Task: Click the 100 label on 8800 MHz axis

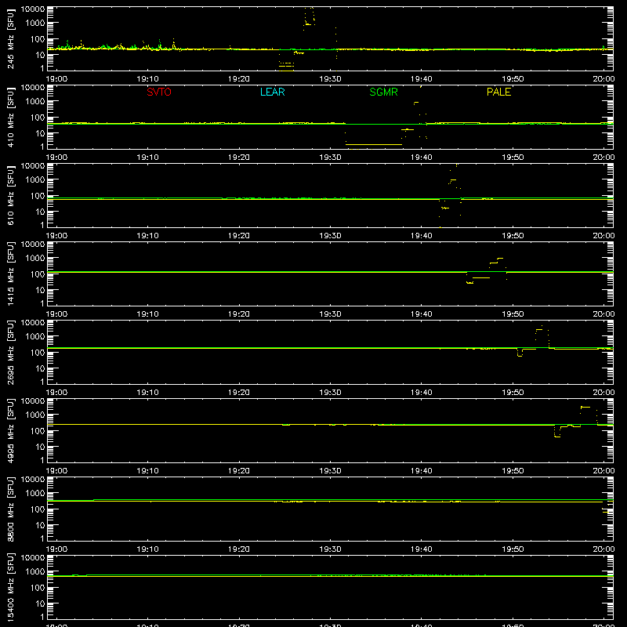Action: tap(38, 509)
